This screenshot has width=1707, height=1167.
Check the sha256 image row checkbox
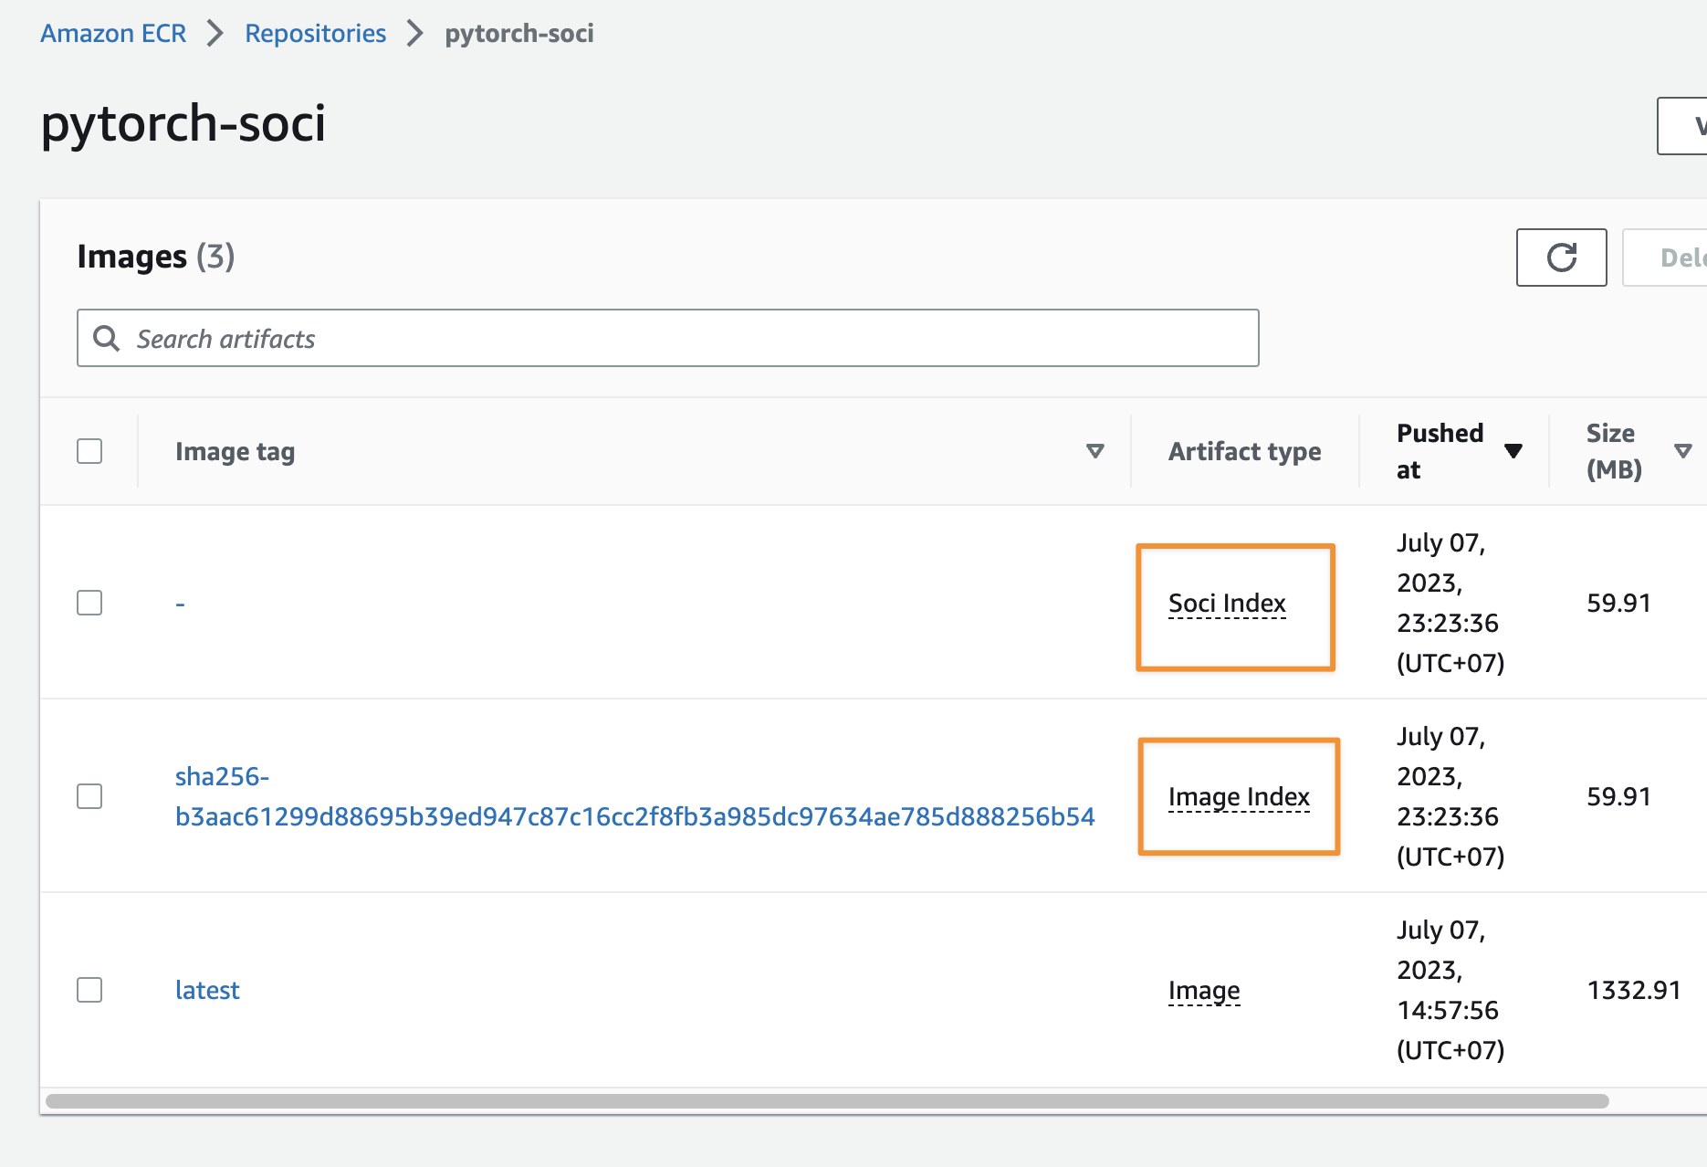coord(89,796)
